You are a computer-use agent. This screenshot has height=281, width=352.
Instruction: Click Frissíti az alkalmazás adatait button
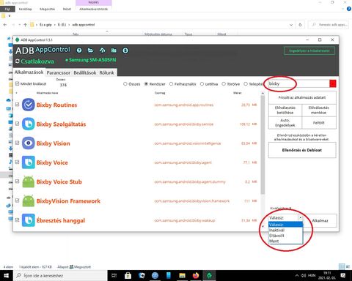click(x=302, y=97)
